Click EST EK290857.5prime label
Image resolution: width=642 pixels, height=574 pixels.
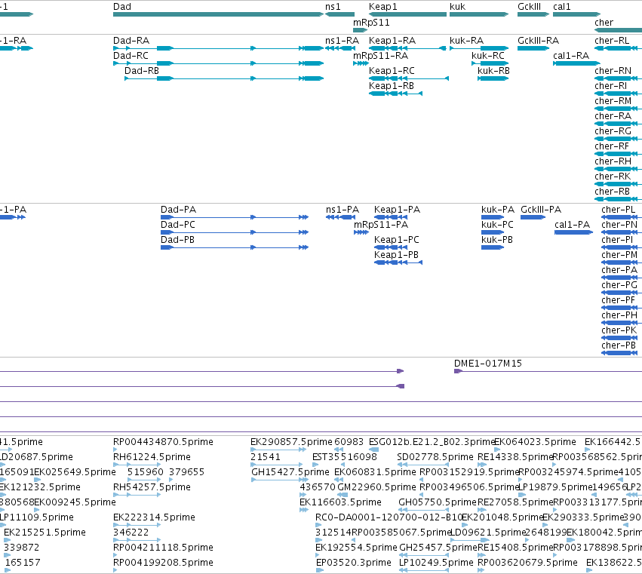click(x=291, y=442)
